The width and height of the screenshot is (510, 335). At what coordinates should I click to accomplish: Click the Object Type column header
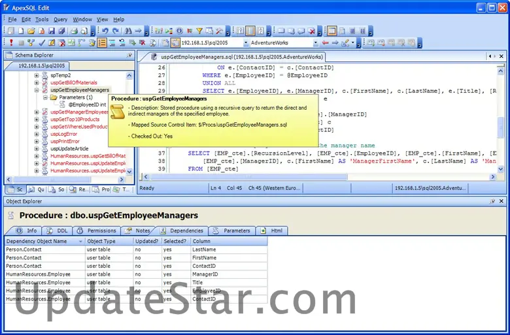pos(109,241)
